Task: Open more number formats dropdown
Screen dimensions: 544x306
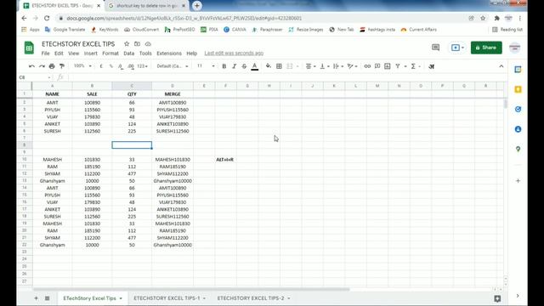Action: coord(142,66)
